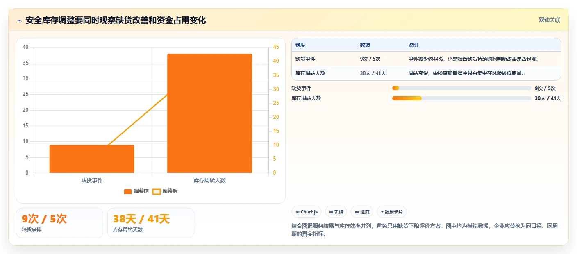Click the 库存周转天数 x-axis label
This screenshot has height=254, width=577.
tap(209, 180)
